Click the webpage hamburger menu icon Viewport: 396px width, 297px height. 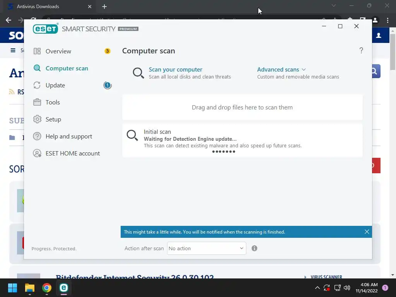(13, 50)
